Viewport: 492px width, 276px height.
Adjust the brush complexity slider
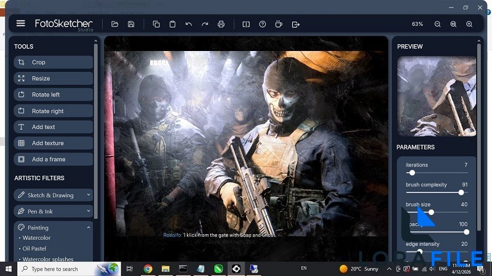461,192
